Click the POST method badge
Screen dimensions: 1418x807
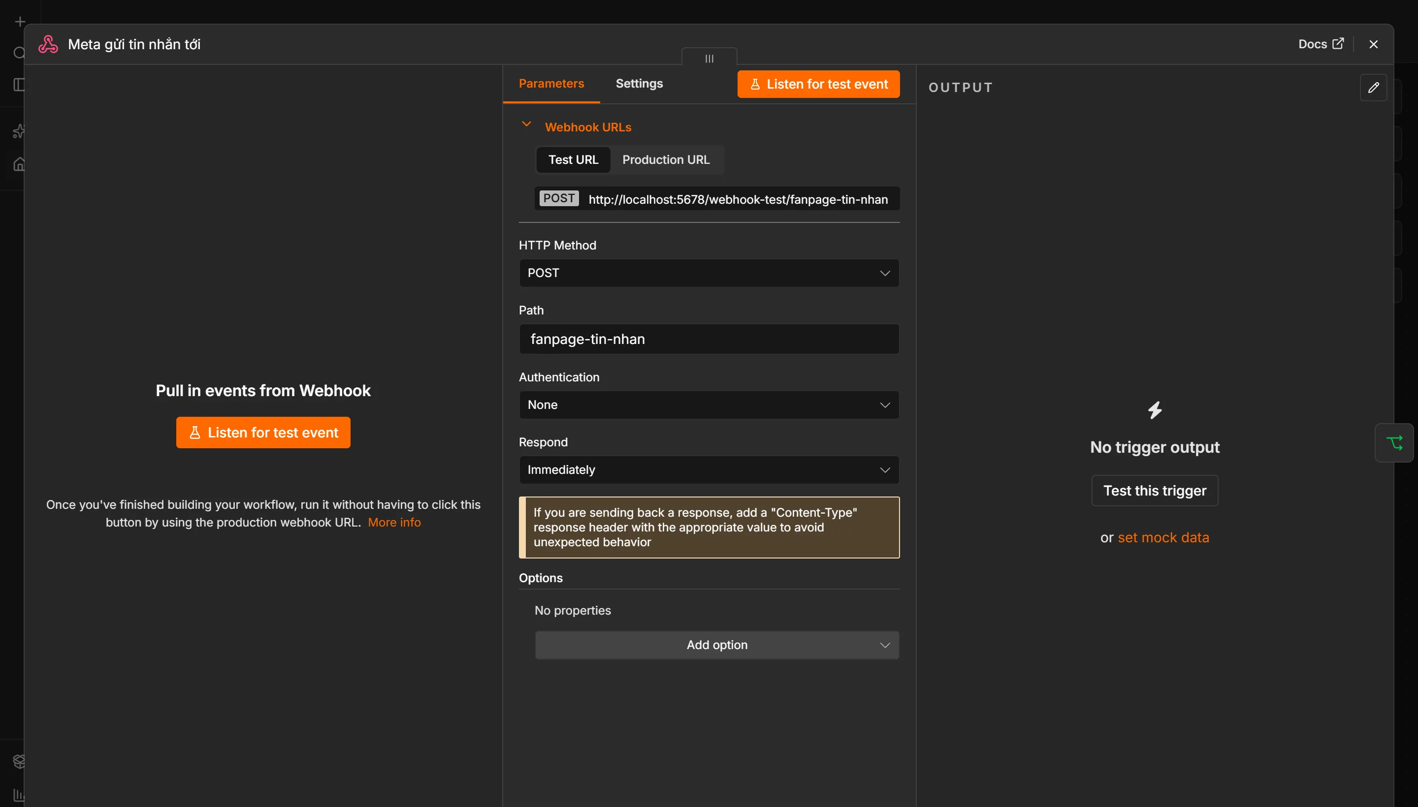[x=558, y=198]
